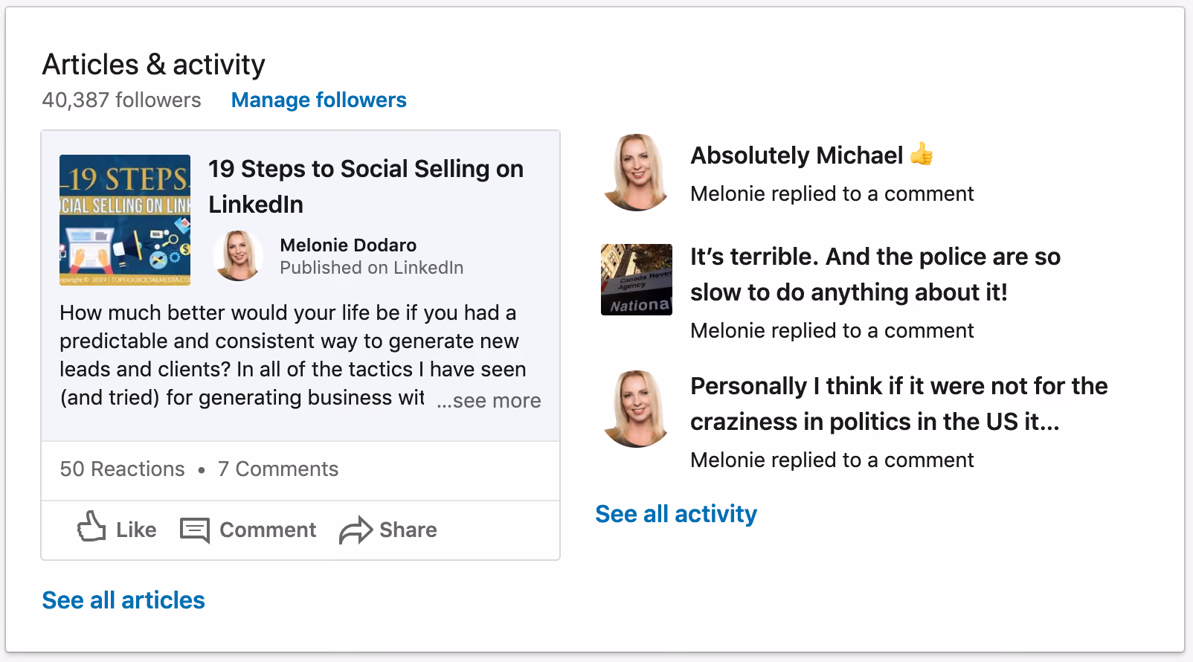This screenshot has height=662, width=1193.
Task: View the 7 Comments count
Action: [278, 469]
